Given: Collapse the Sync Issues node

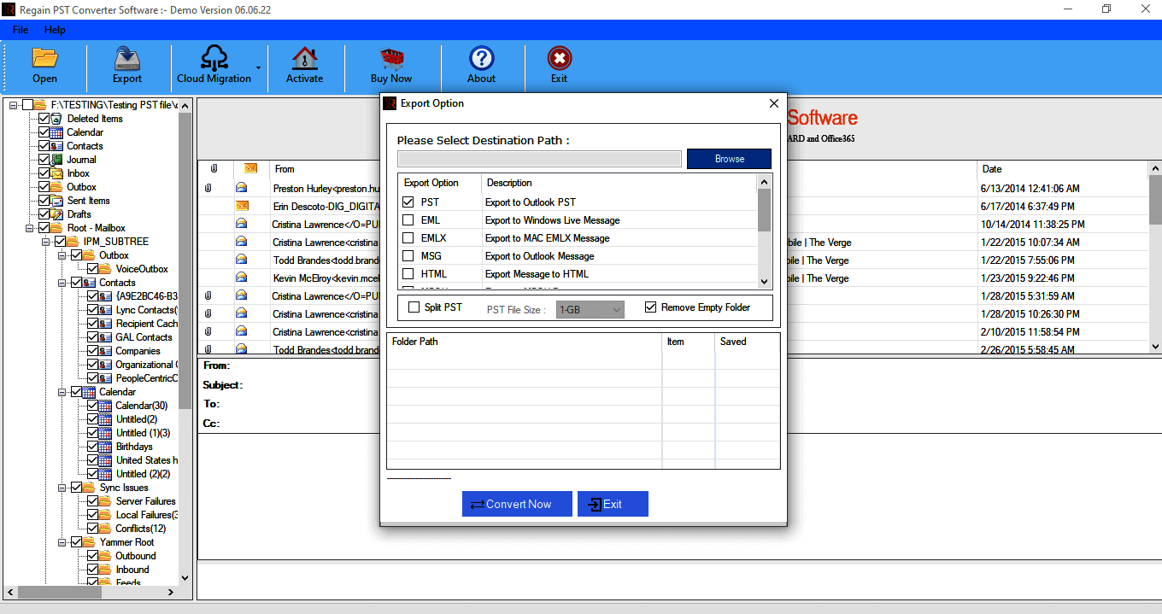Looking at the screenshot, I should 62,488.
